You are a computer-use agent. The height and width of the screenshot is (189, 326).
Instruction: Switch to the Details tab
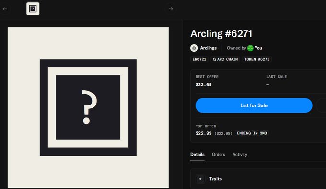click(198, 155)
